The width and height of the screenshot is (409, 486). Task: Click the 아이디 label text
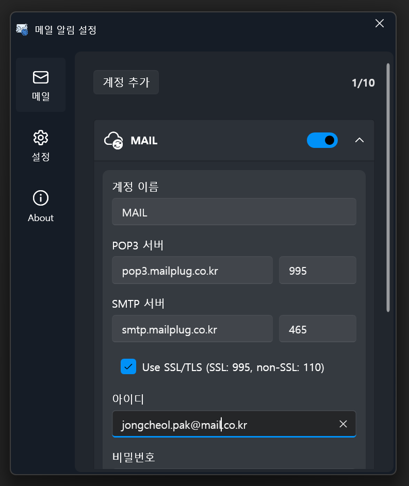coord(128,399)
